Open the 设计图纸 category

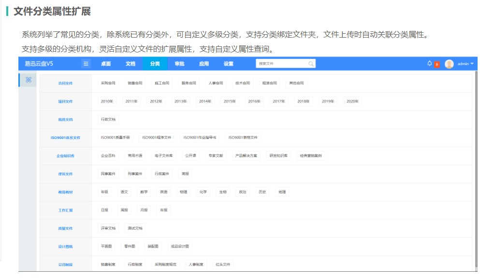[65, 247]
